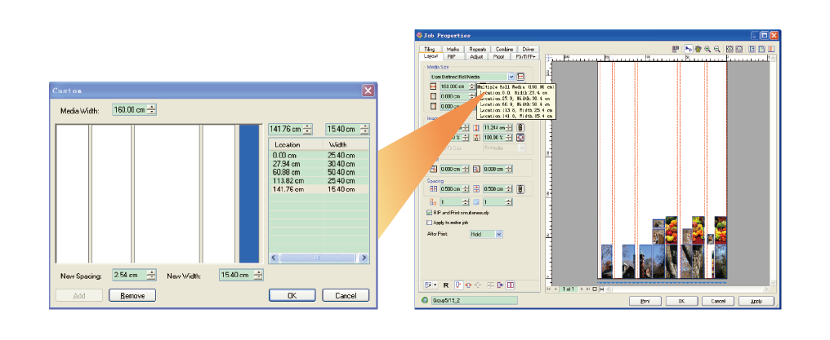
Task: Click the New Spacing stepper arrows
Action: pos(152,275)
